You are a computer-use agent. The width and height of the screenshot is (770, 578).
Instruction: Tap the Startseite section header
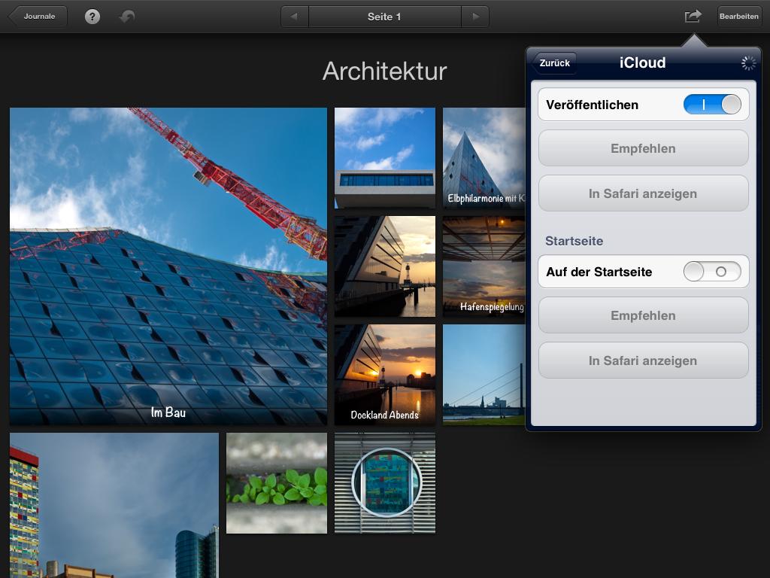(x=574, y=241)
